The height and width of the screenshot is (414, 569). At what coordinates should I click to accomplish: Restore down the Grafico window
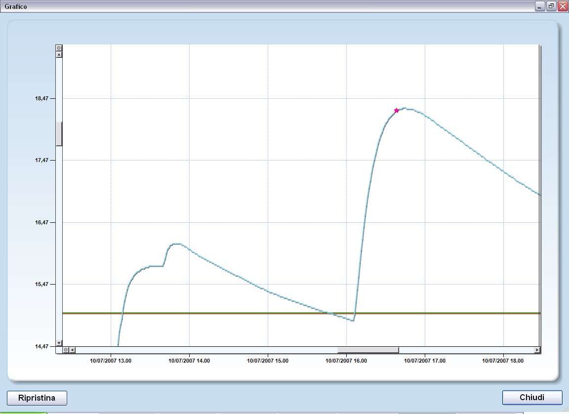pyautogui.click(x=551, y=6)
